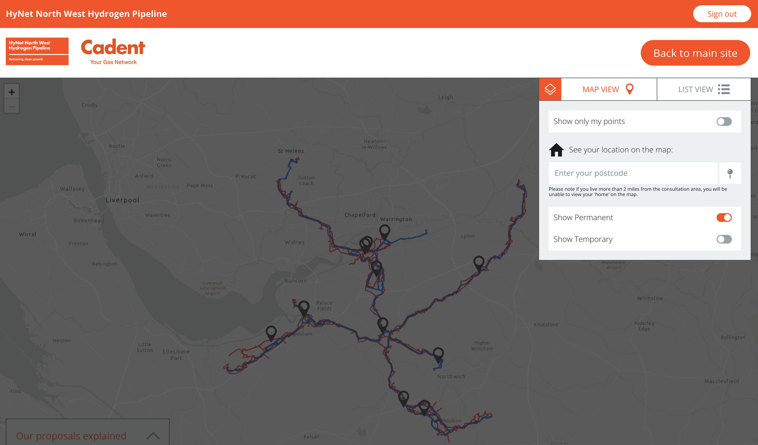Switch to MAP VIEW tab
Image resolution: width=758 pixels, height=445 pixels.
tap(609, 89)
